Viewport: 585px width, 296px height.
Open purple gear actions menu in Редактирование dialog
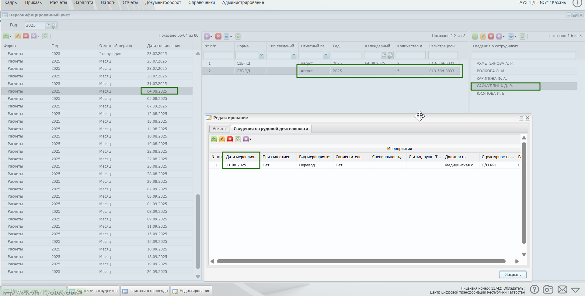pos(247,139)
